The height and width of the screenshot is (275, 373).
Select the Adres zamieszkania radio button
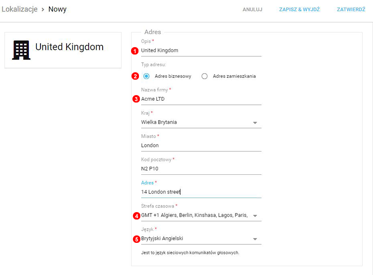point(204,76)
